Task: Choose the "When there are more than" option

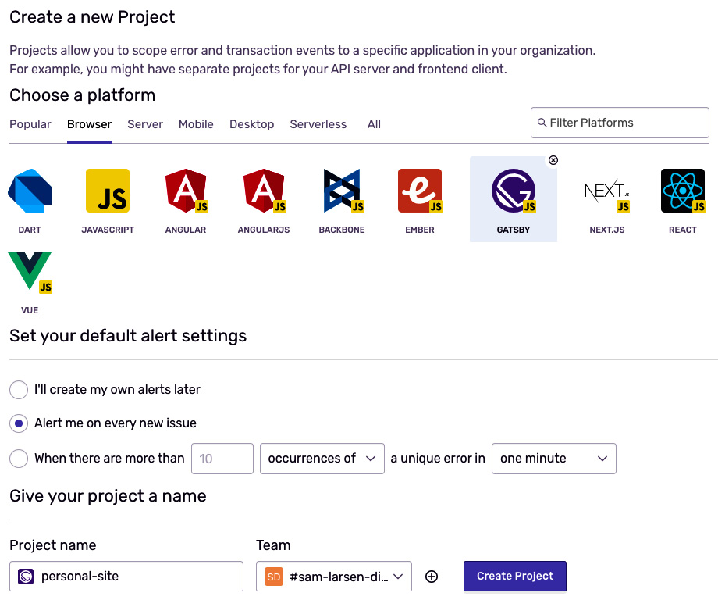Action: click(x=19, y=459)
